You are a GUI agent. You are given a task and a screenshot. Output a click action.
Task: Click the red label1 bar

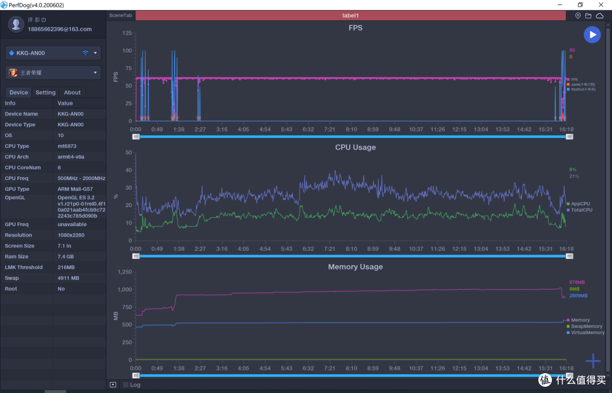pos(351,16)
